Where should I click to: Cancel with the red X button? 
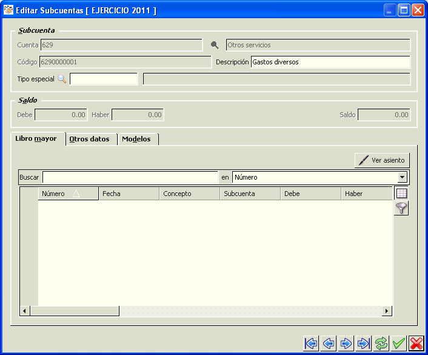coord(416,343)
